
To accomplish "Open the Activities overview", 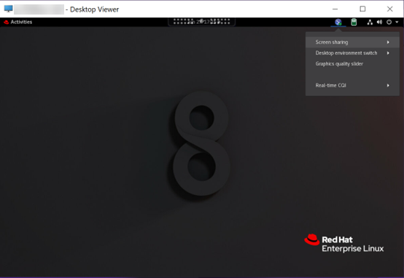I will point(21,22).
